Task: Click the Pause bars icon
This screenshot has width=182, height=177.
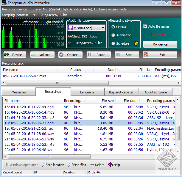Action: pyautogui.click(x=89, y=54)
